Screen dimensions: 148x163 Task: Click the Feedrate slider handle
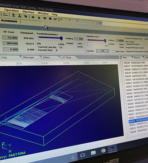pyautogui.click(x=61, y=39)
